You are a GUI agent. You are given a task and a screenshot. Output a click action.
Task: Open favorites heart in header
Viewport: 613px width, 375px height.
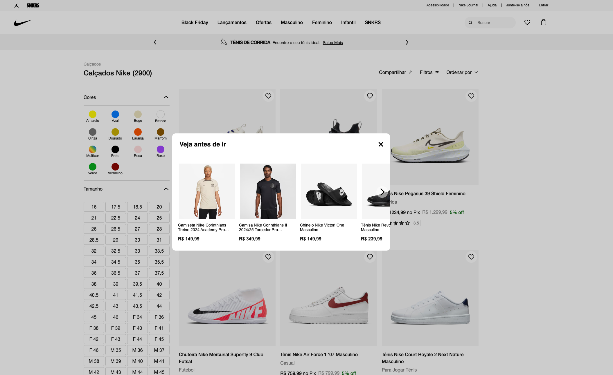tap(527, 22)
